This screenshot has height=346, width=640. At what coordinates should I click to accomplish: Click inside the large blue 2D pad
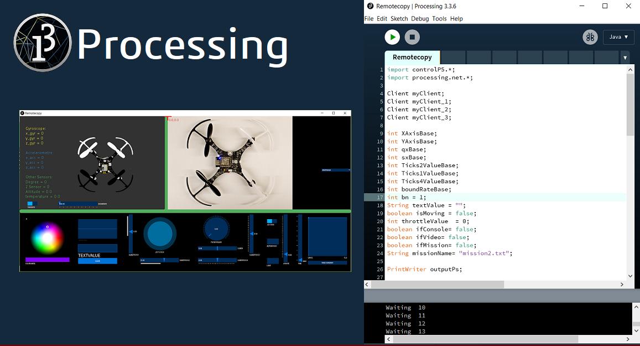click(x=327, y=236)
